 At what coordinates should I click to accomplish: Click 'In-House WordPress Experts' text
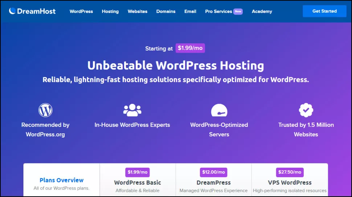point(132,125)
